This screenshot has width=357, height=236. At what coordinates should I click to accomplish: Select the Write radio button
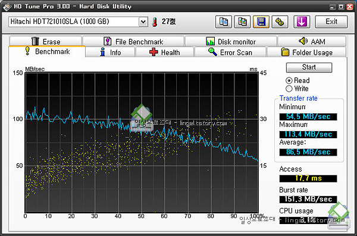coord(289,88)
